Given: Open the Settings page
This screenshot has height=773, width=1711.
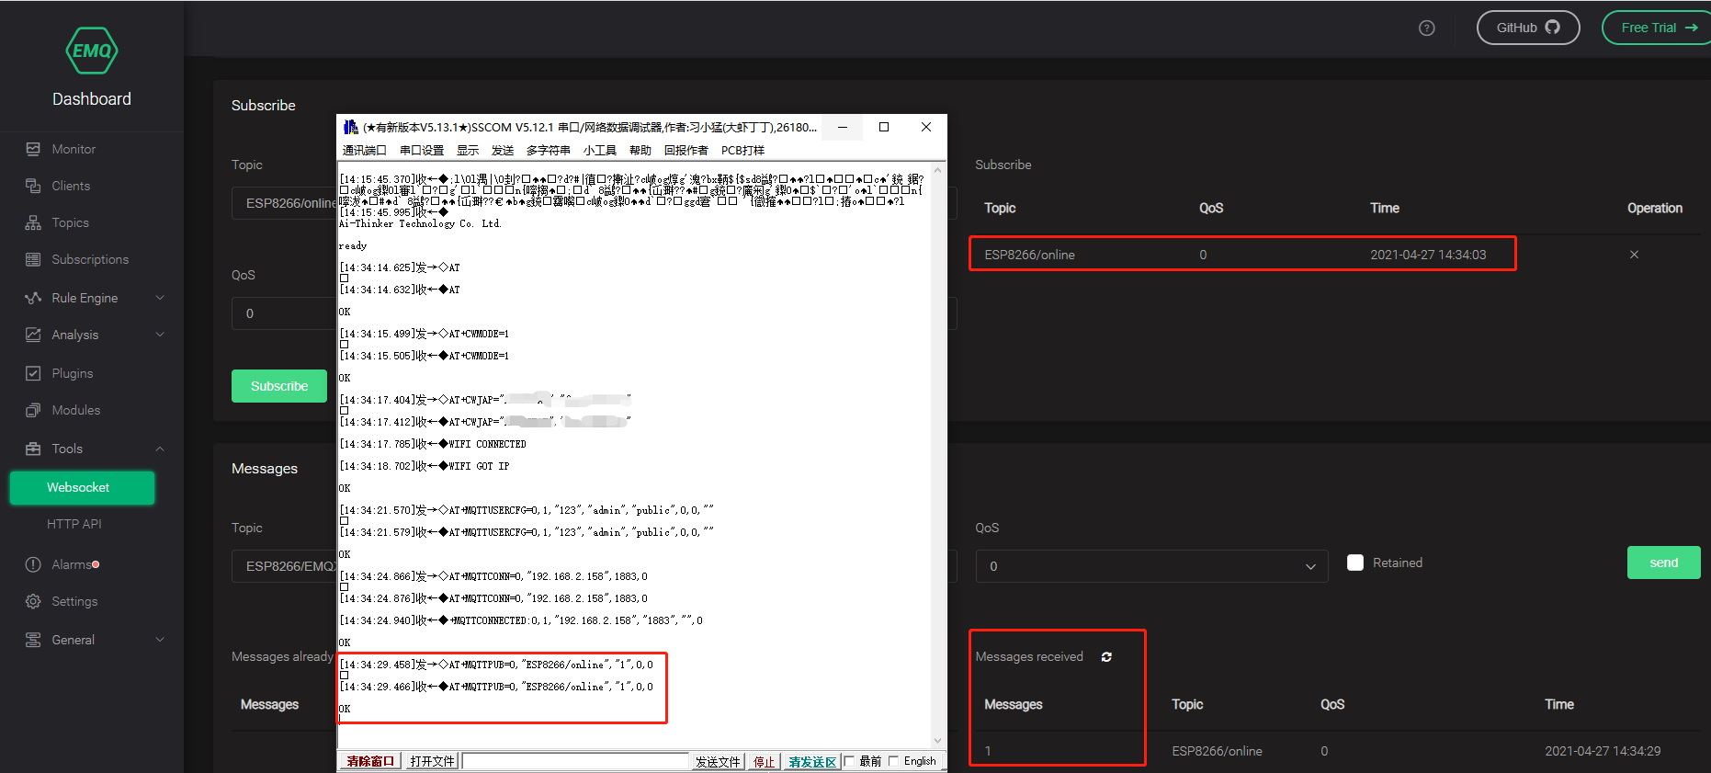Looking at the screenshot, I should (74, 601).
